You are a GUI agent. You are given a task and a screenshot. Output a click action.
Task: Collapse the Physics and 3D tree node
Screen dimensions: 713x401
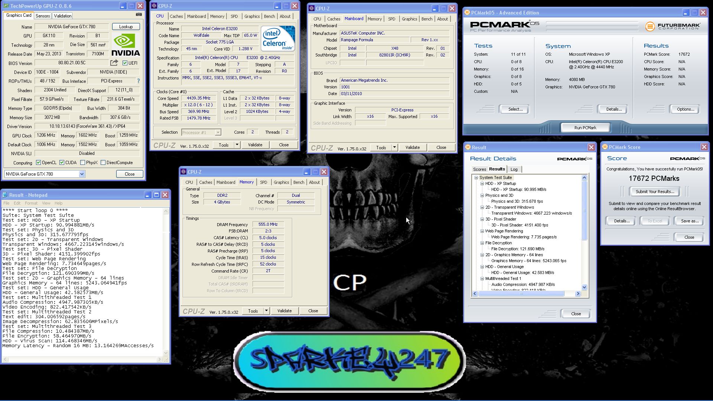click(x=482, y=195)
